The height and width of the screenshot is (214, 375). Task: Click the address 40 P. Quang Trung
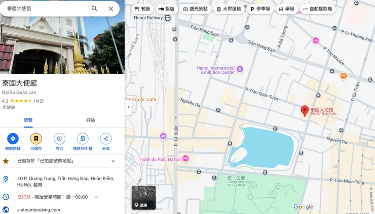coord(65,182)
